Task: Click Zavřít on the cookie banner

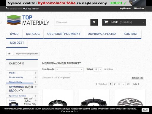Action: [x=145, y=110]
